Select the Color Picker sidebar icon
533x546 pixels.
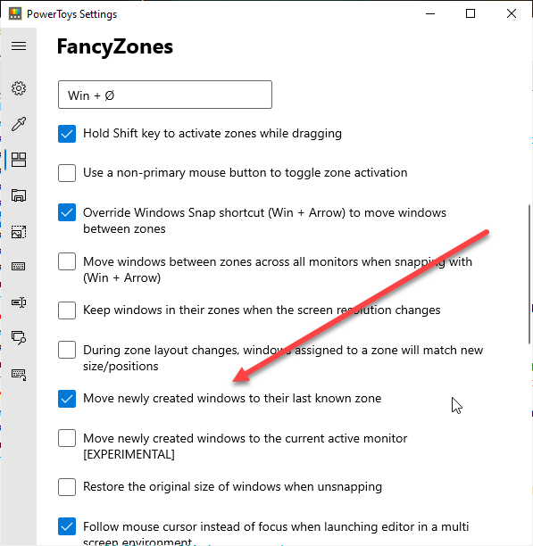(x=19, y=124)
